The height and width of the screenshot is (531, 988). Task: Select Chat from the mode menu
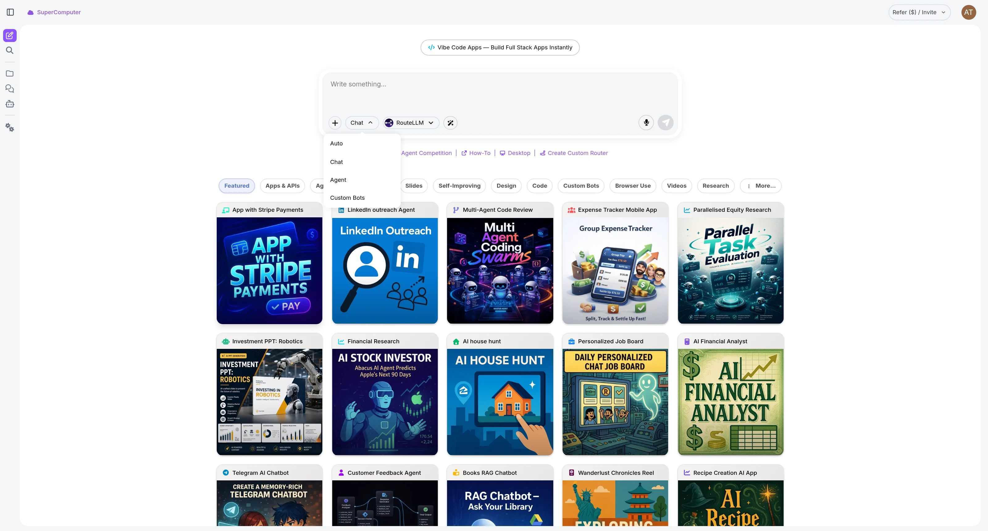click(362, 162)
